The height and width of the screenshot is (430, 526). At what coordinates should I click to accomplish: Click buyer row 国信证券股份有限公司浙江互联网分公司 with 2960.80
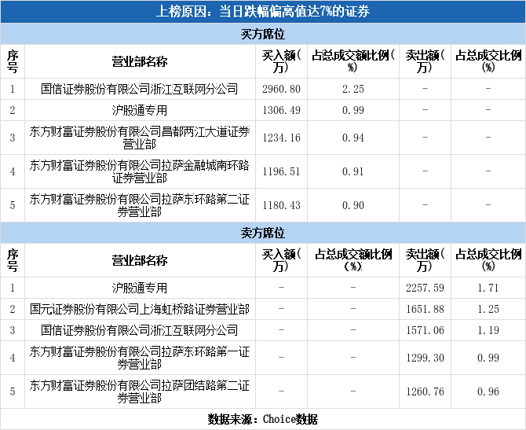pyautogui.click(x=263, y=89)
